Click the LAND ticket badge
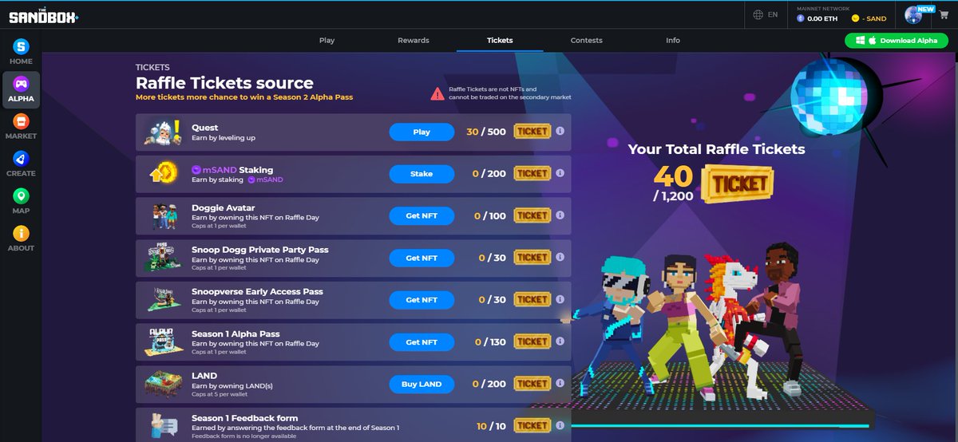Viewport: 958px width, 442px height. pos(532,383)
